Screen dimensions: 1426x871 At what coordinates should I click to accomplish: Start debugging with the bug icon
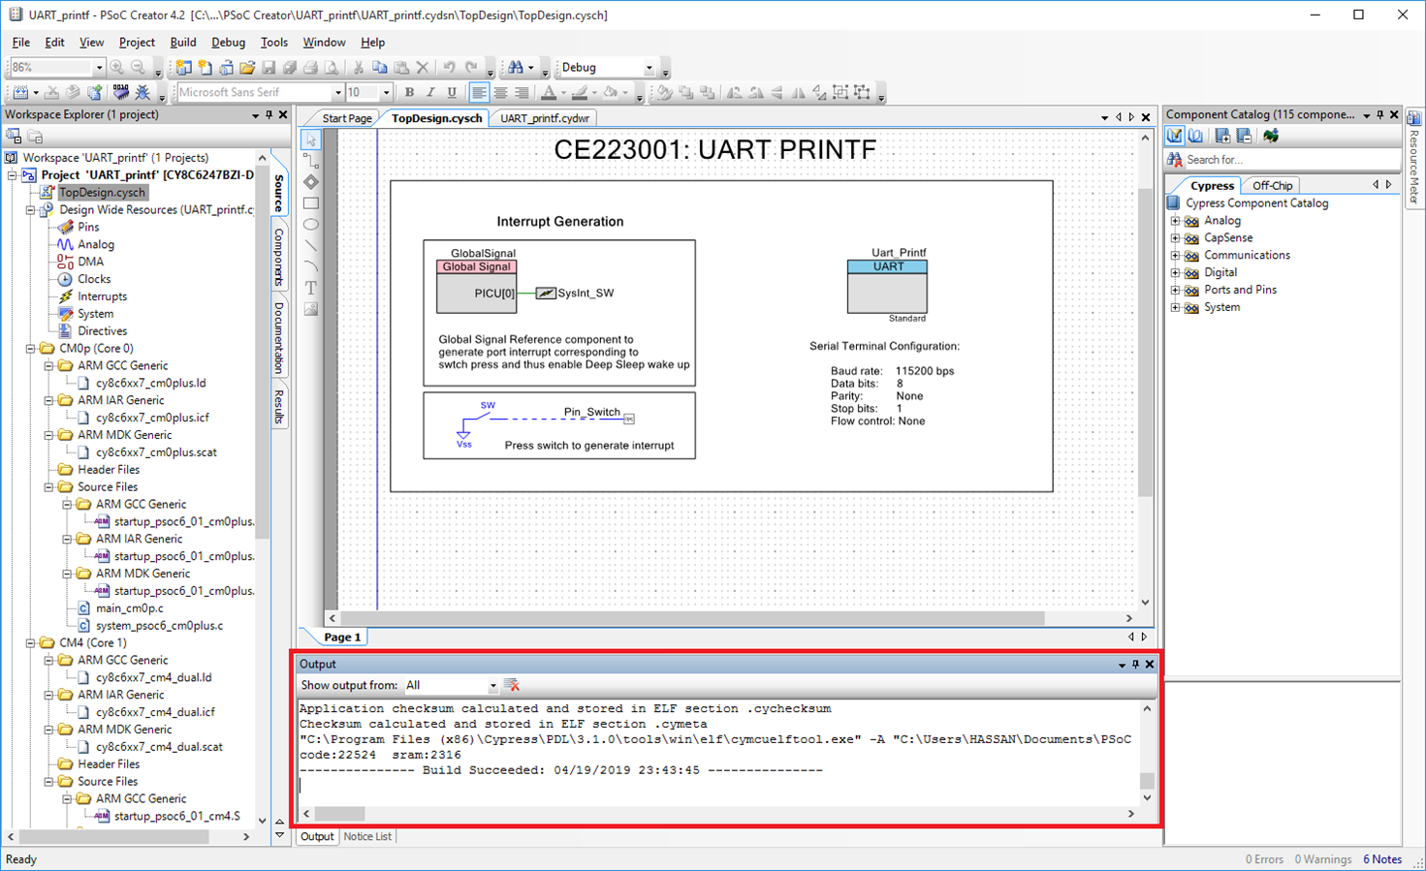click(143, 93)
